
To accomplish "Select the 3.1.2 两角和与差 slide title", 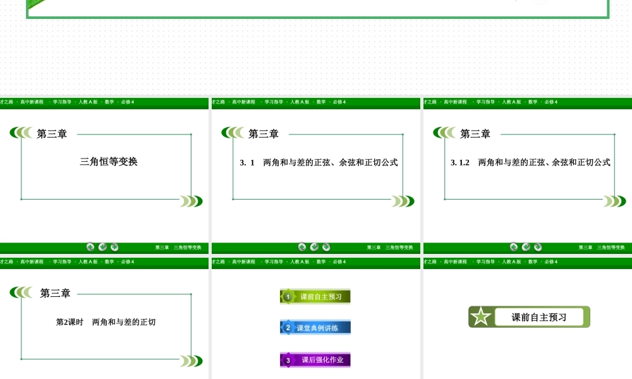I will [533, 162].
